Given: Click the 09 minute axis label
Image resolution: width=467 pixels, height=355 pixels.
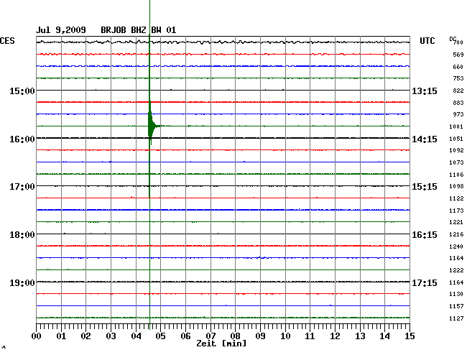Looking at the screenshot, I should (x=260, y=336).
